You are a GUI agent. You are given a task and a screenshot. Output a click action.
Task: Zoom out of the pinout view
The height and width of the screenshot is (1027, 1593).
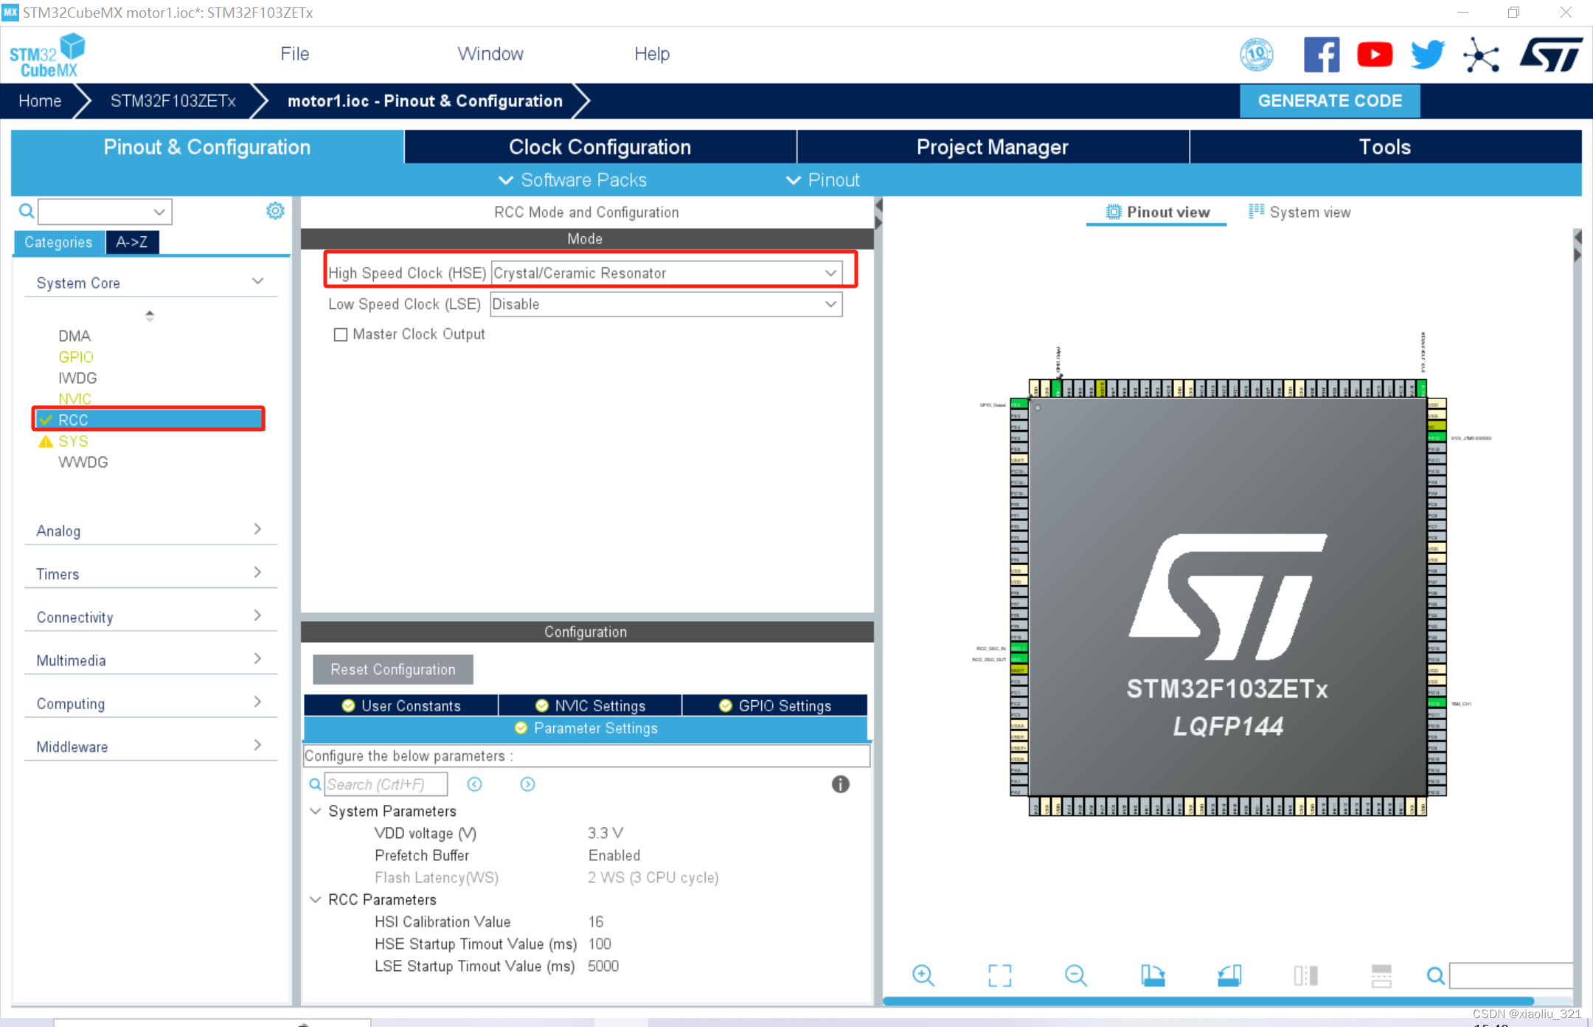coord(1076,975)
